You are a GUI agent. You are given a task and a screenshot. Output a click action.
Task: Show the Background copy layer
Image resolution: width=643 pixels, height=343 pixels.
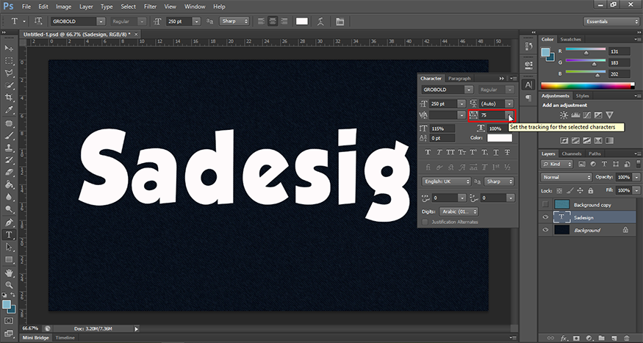[x=545, y=204]
